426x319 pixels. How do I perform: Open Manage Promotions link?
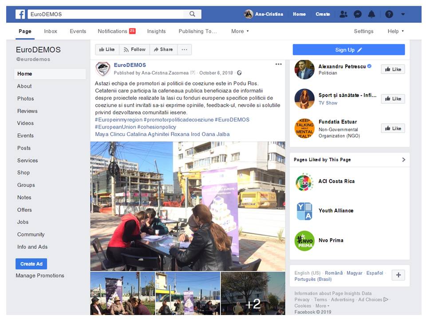40,276
